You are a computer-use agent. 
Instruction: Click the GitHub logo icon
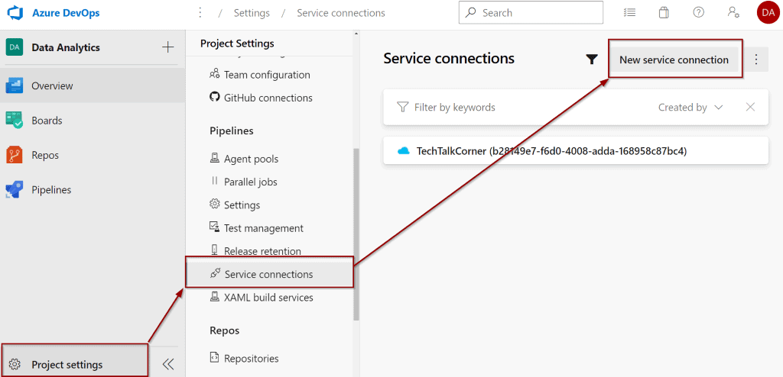[215, 97]
